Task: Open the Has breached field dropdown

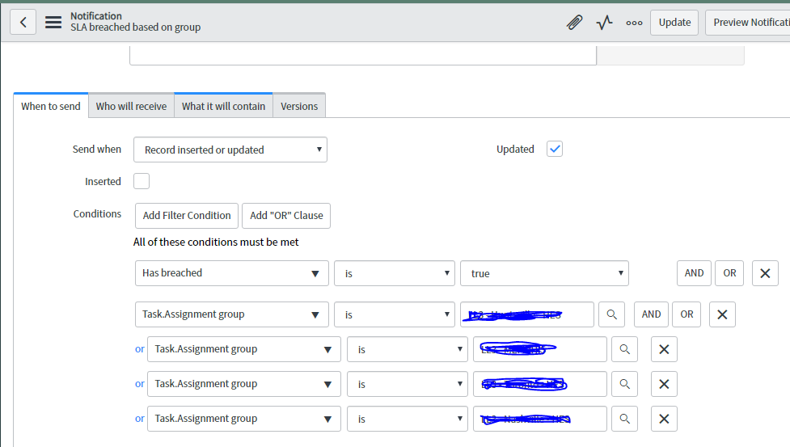Action: coord(232,273)
